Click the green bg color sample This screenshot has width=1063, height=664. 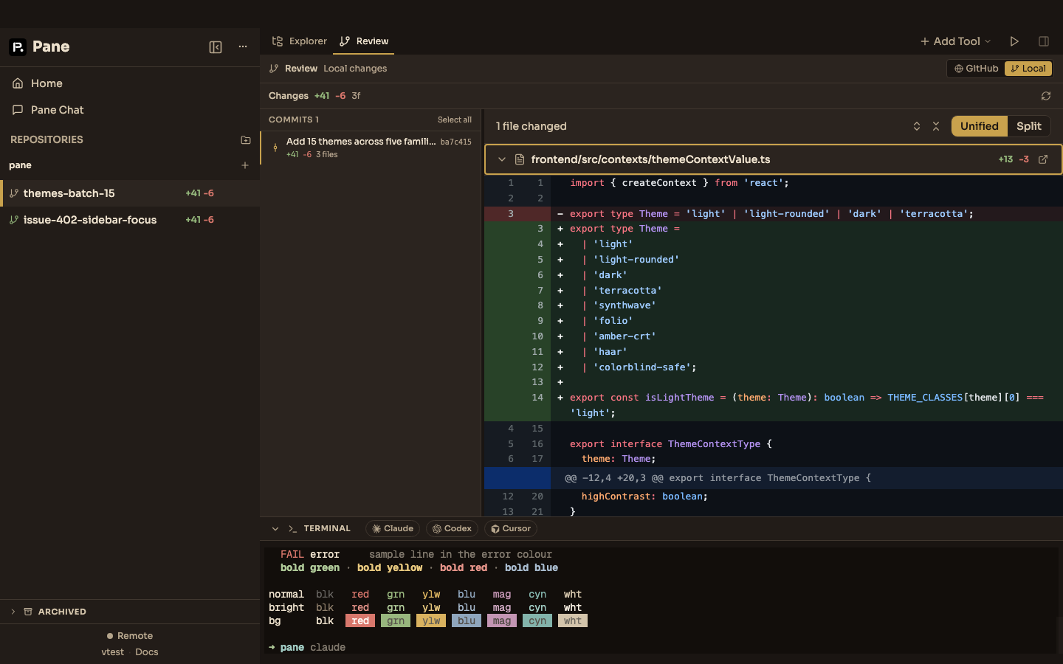coord(396,621)
